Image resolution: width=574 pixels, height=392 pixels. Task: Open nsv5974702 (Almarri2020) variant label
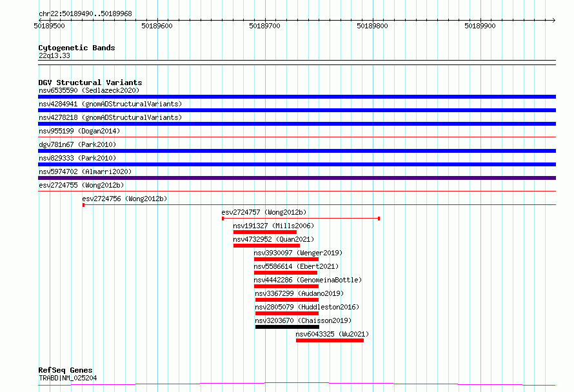coord(85,171)
